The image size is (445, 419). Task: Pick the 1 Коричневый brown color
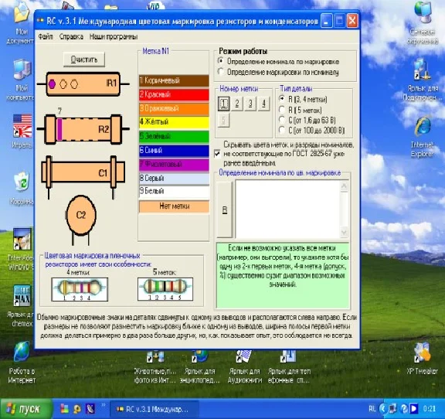click(174, 80)
